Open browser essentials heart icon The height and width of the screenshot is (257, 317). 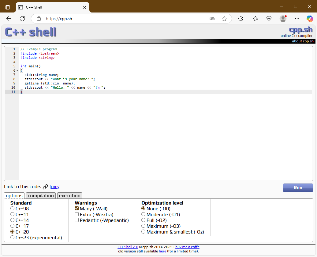click(269, 19)
